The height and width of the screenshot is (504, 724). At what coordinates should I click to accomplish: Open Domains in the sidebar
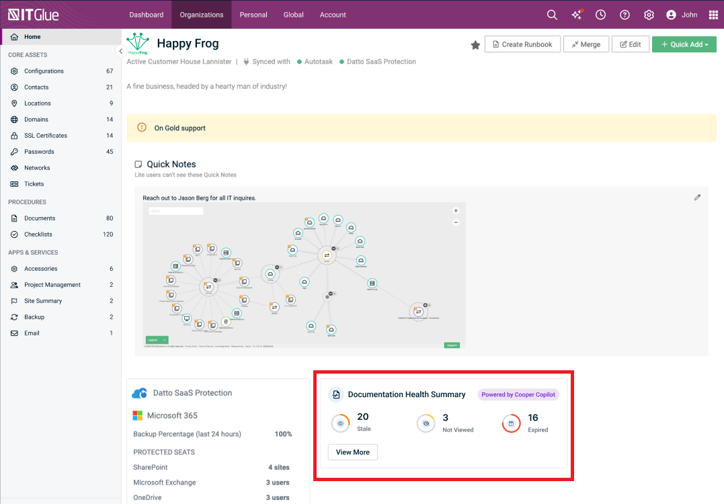coord(61,120)
